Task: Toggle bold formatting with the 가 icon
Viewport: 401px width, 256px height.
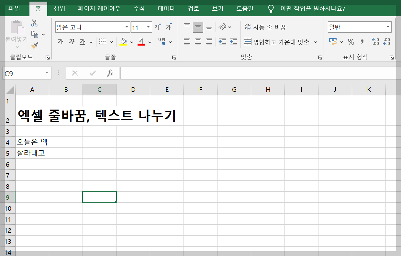Action: [60, 42]
